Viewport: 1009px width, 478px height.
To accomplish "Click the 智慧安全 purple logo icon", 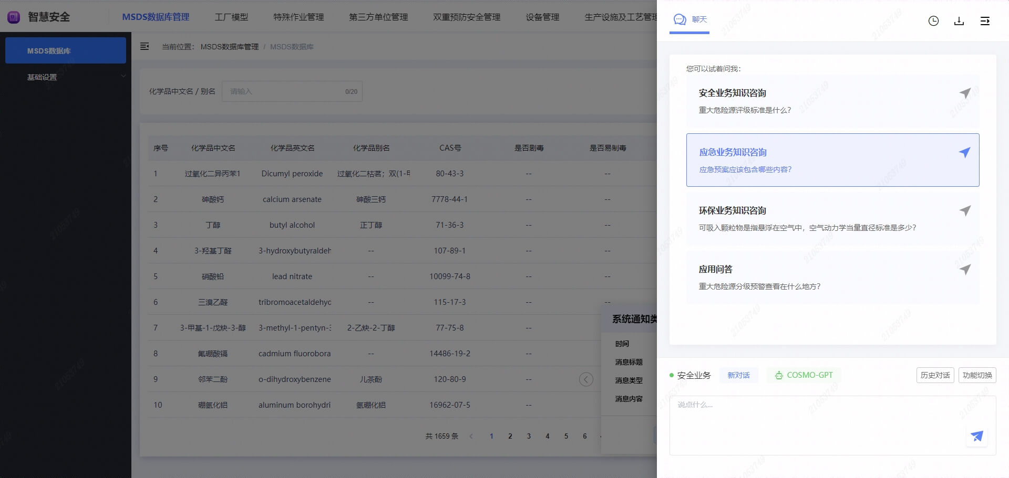I will [14, 17].
